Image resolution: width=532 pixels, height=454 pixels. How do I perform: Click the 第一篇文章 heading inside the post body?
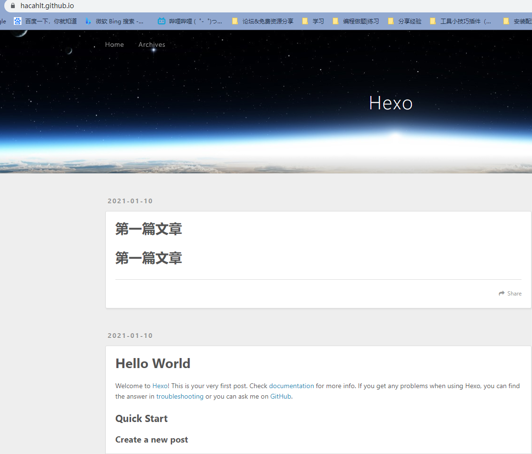click(x=149, y=258)
